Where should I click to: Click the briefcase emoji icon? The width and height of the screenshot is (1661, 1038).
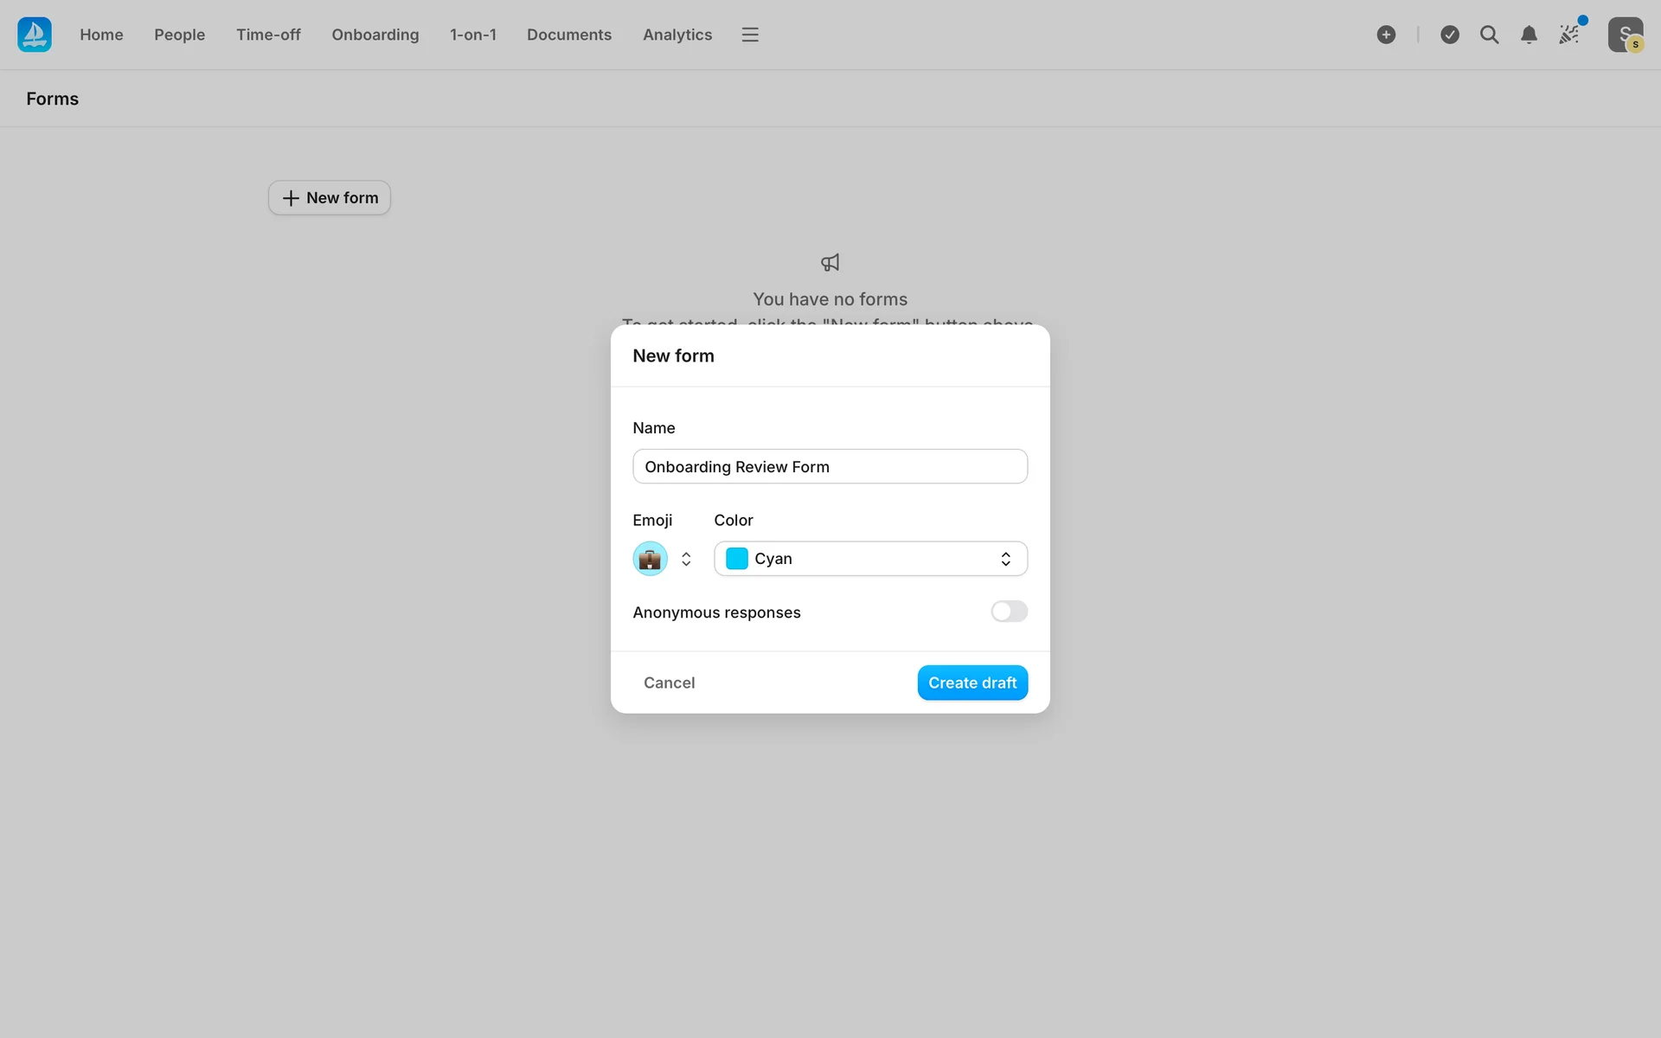(x=650, y=559)
